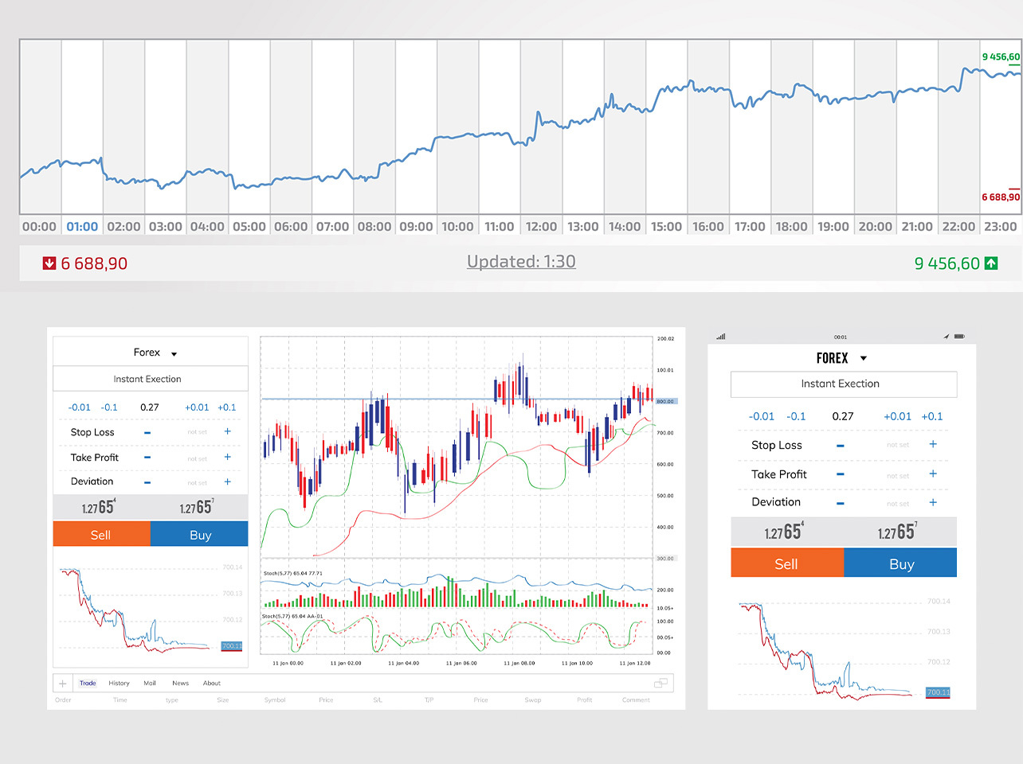Tap +0.1 on the mobile order screen
Screen dimensions: 1023x764
[x=932, y=416]
